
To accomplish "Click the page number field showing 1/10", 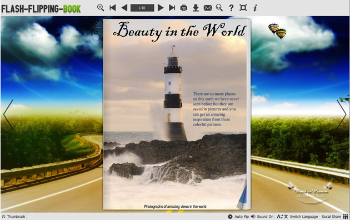I will (142, 8).
